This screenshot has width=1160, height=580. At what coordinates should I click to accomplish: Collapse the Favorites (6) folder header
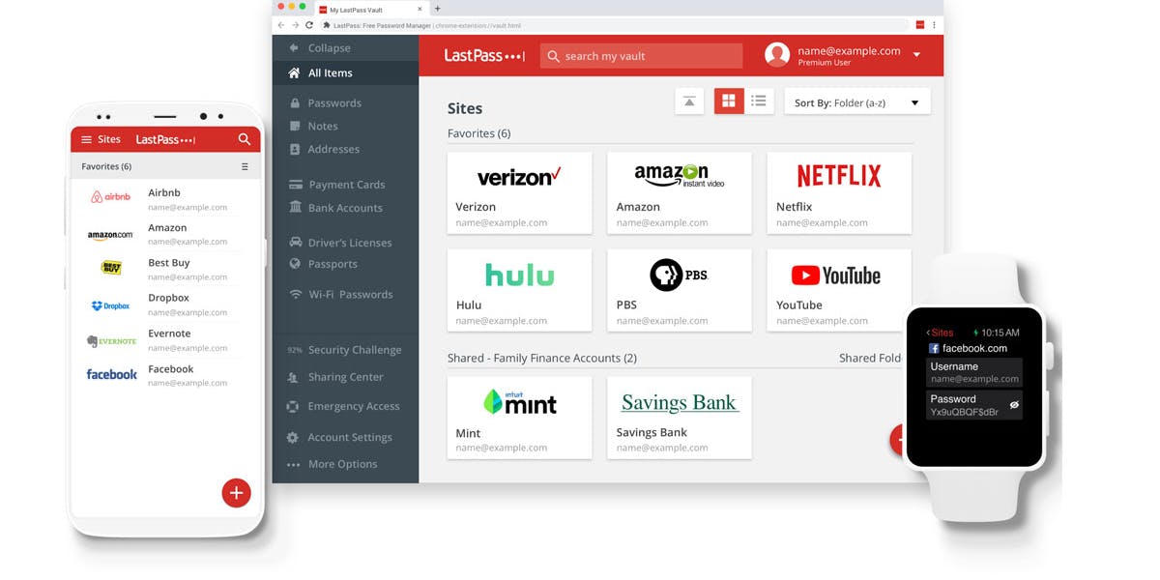[478, 133]
